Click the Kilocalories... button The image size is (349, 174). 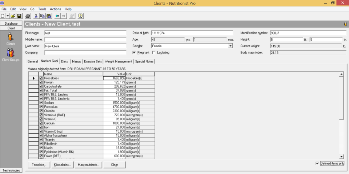tap(63, 165)
